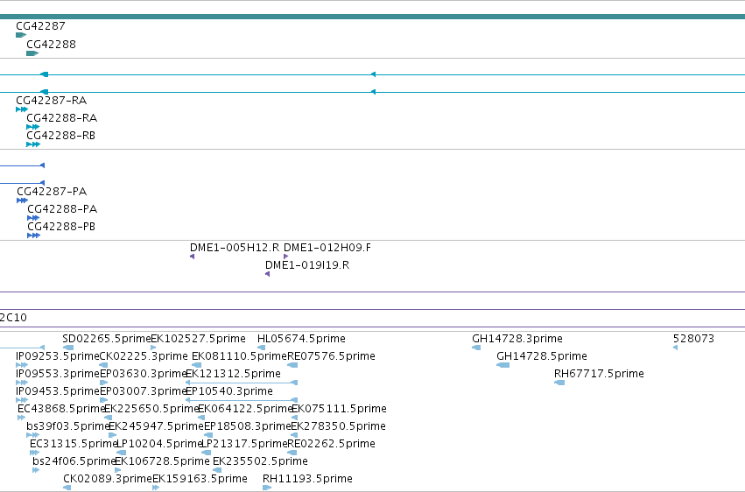Click the CG42287-RA transcript arrows glyph

(22, 109)
